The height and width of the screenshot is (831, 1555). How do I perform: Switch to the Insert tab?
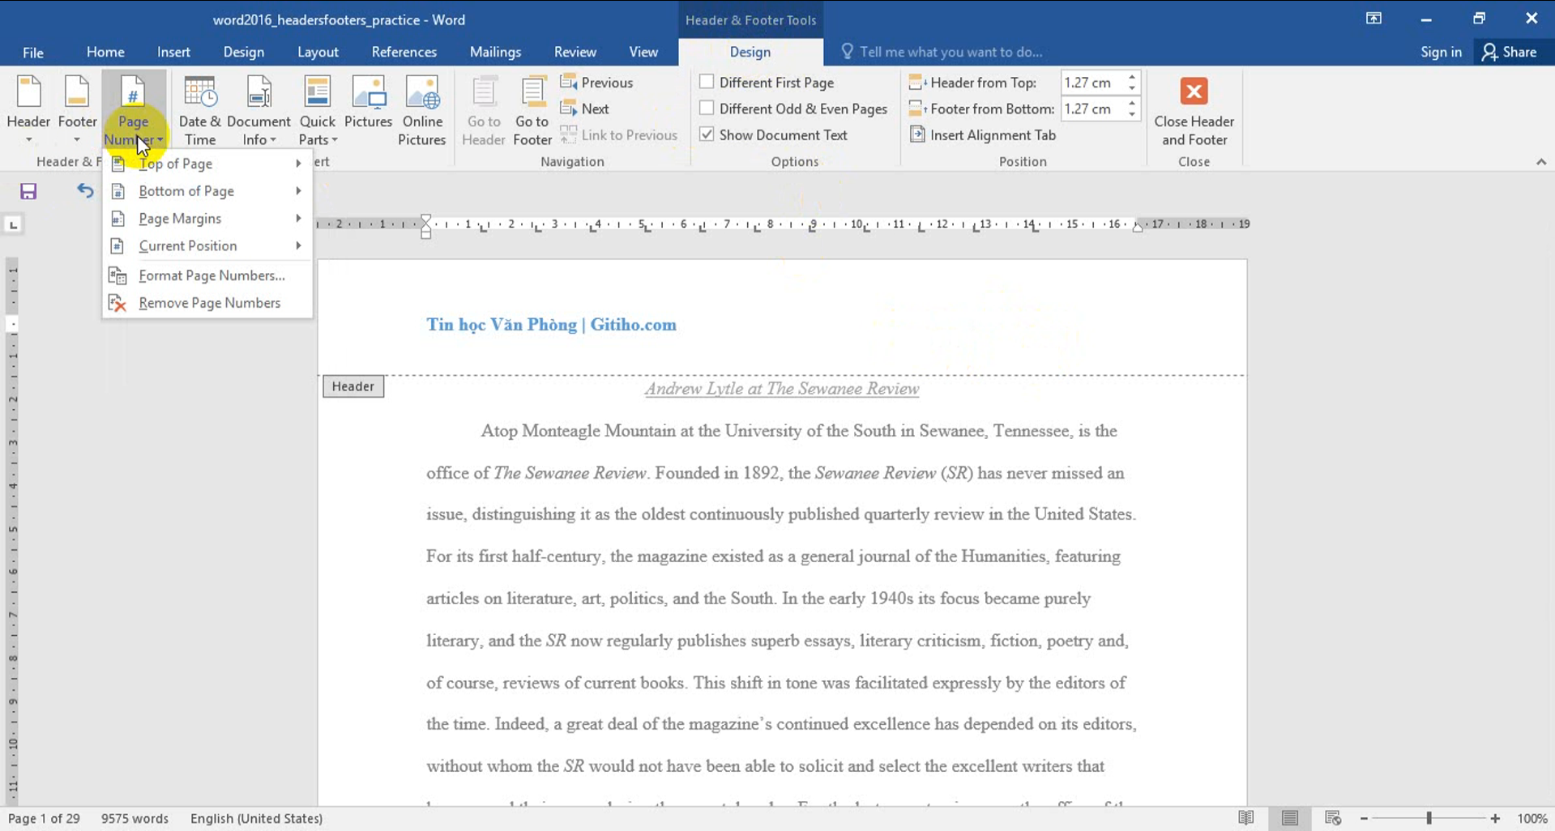pos(173,52)
